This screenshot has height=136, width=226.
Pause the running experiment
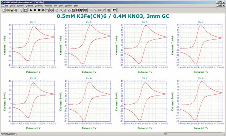coord(35,10)
